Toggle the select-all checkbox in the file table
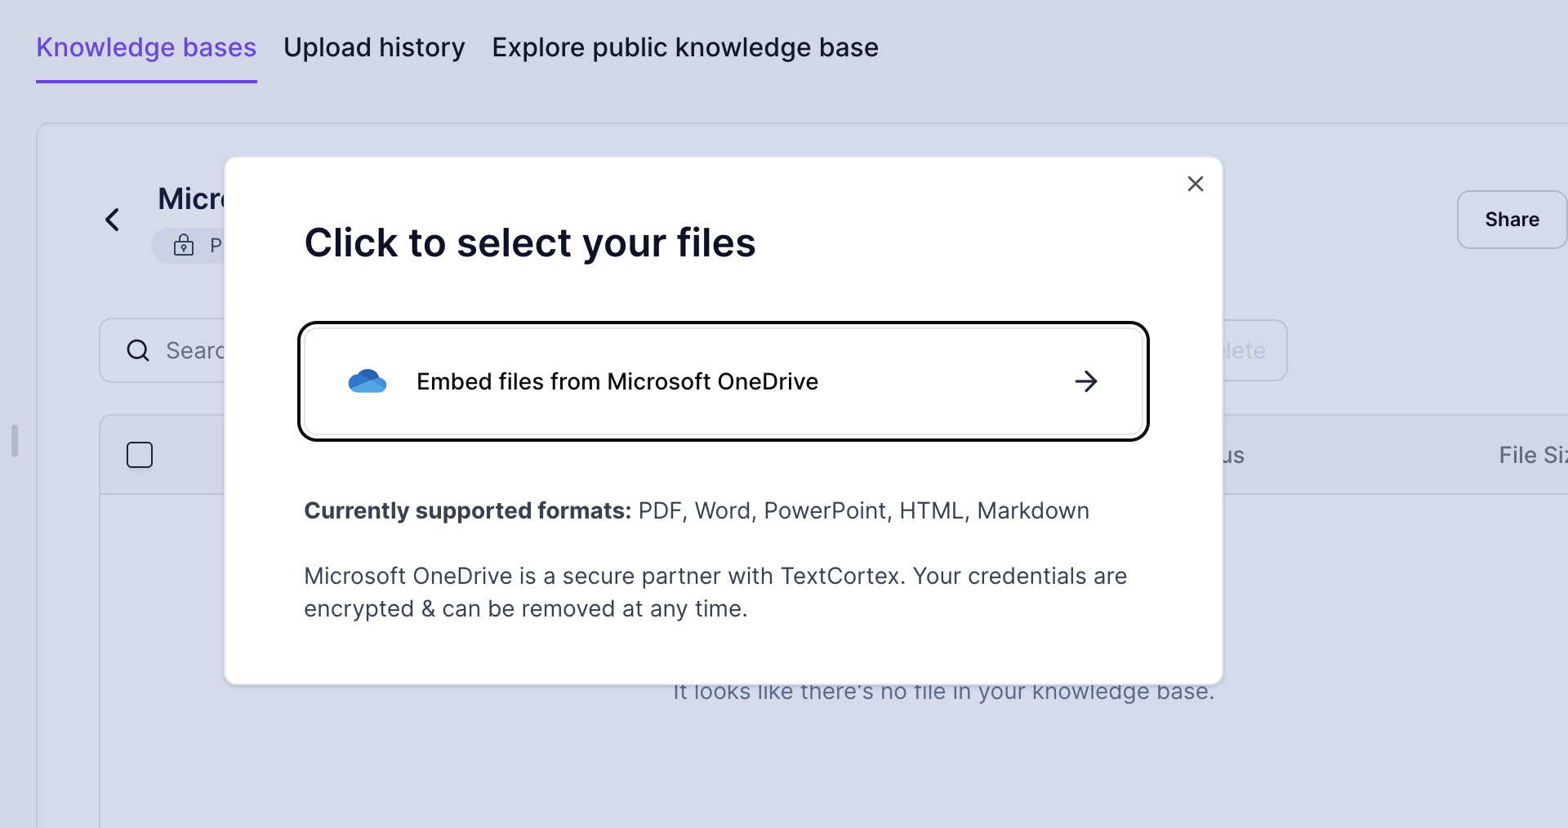The image size is (1568, 828). click(x=140, y=454)
